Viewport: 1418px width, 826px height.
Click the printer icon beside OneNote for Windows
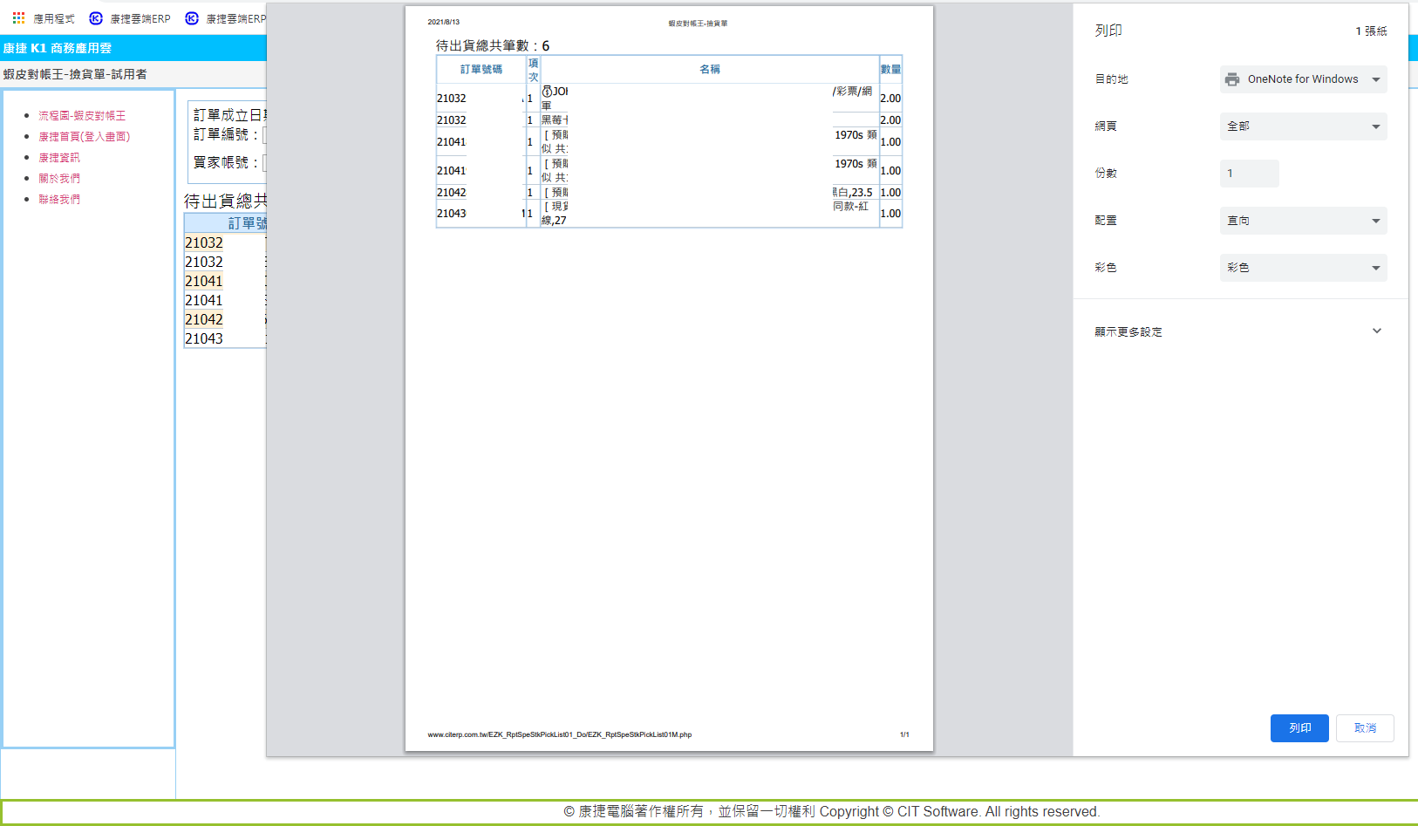tap(1231, 79)
